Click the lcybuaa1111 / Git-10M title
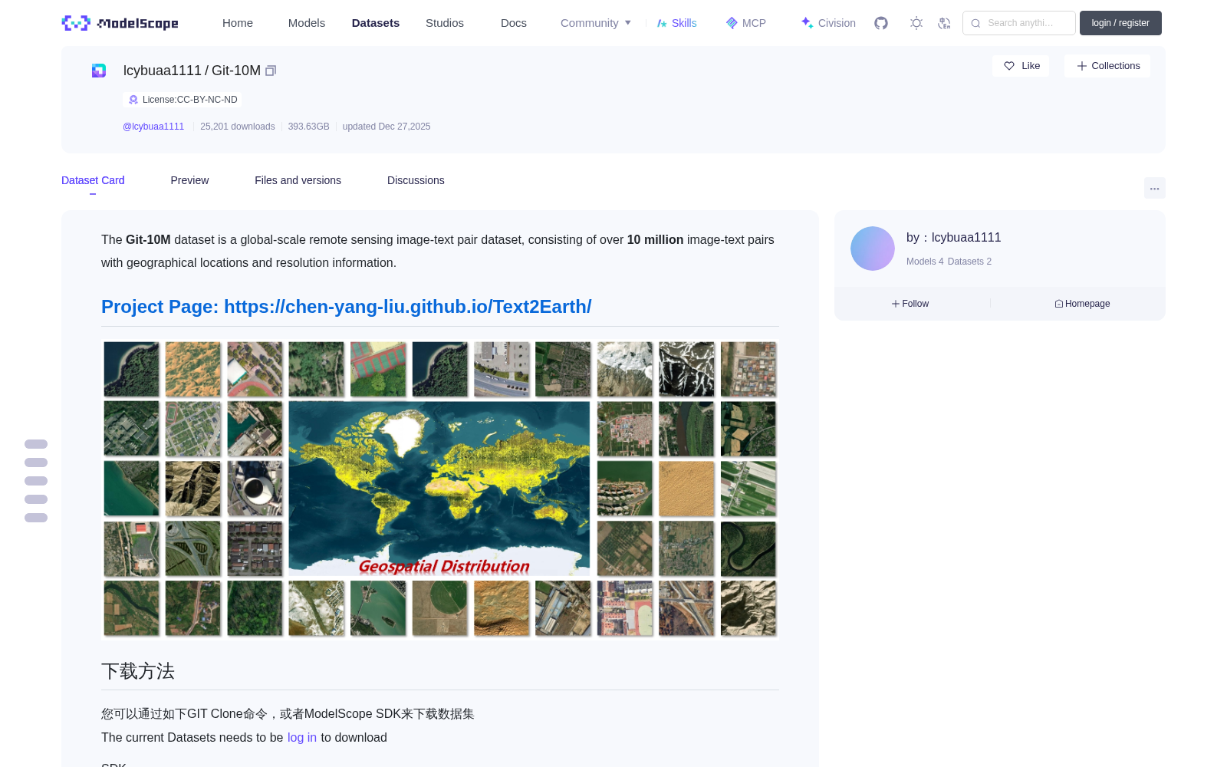 192,71
